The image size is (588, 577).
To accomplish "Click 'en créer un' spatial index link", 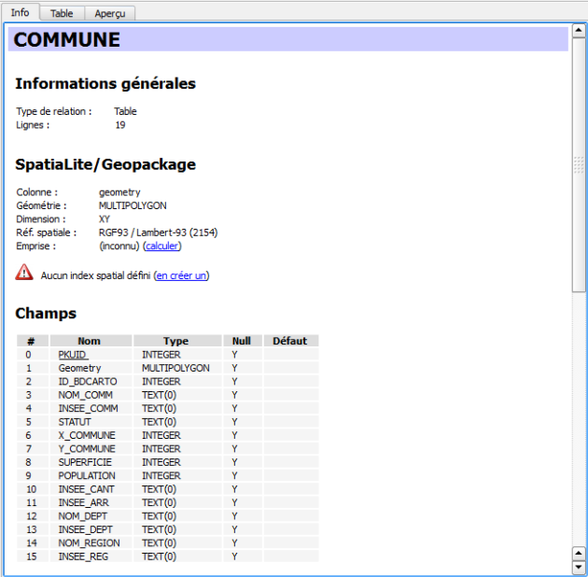I will tap(182, 275).
